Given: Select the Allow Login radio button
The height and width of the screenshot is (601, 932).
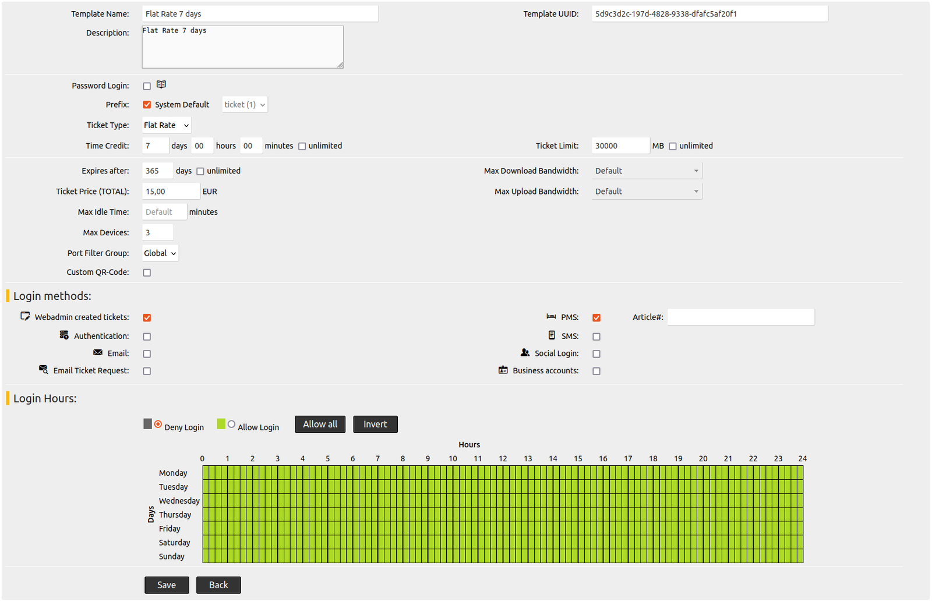Looking at the screenshot, I should (231, 425).
